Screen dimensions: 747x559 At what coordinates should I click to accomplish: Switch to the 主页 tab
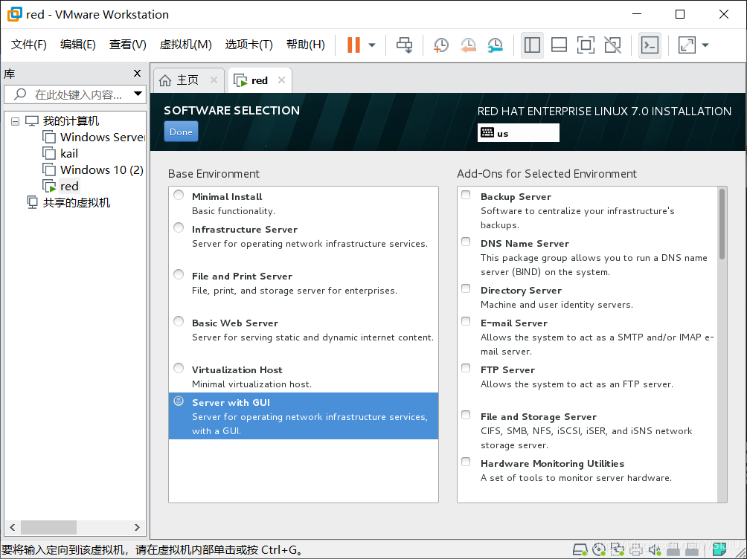tap(187, 80)
